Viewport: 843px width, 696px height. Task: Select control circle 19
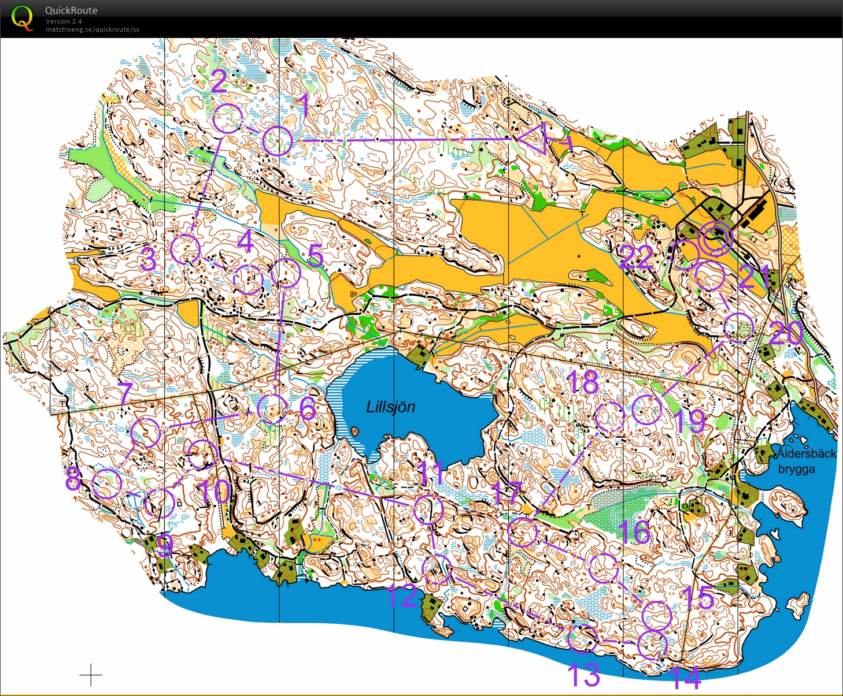tap(647, 410)
